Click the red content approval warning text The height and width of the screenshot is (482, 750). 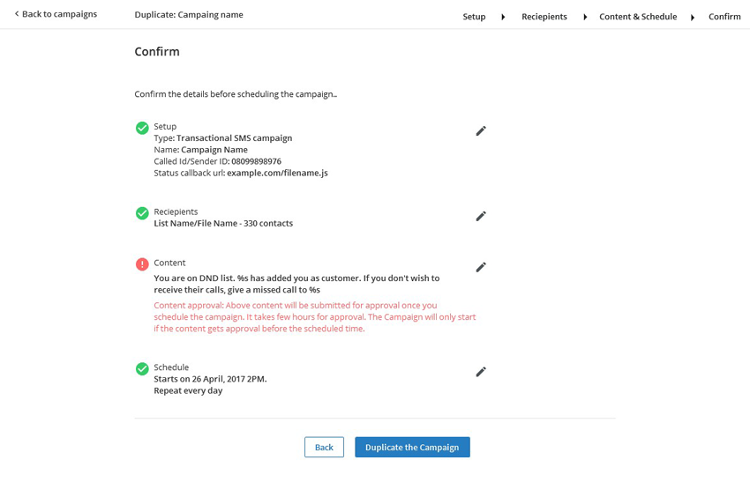click(x=314, y=317)
